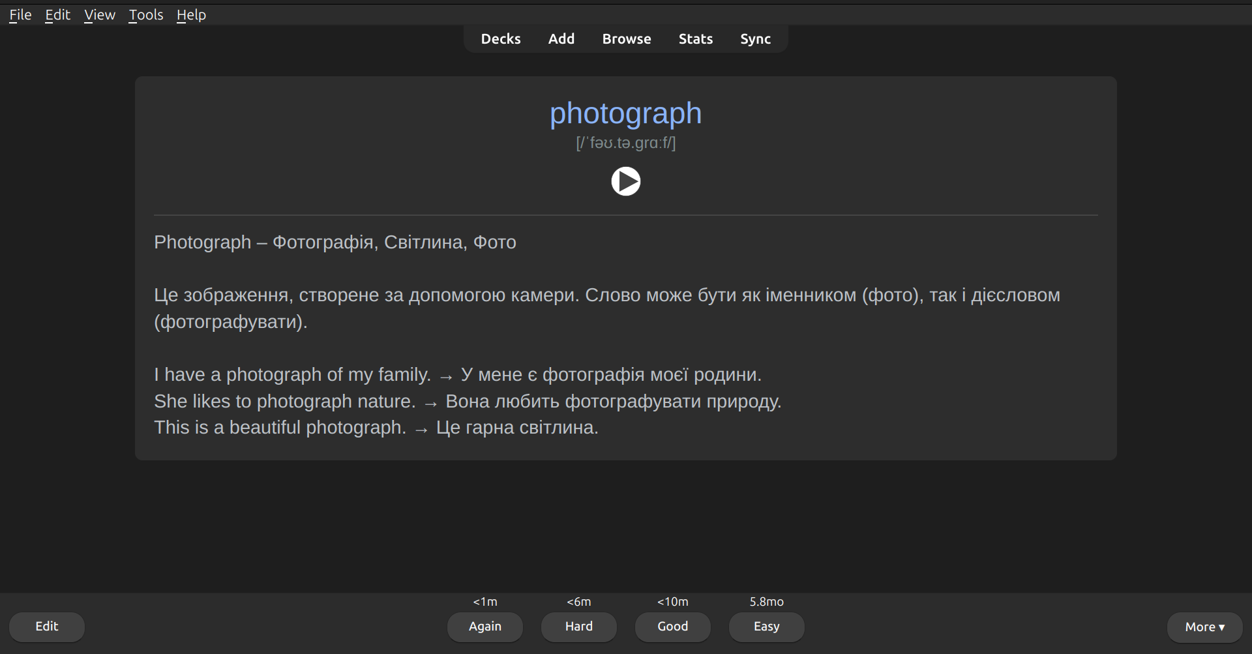The width and height of the screenshot is (1252, 654).
Task: Click Add to create a new card
Action: click(x=561, y=39)
